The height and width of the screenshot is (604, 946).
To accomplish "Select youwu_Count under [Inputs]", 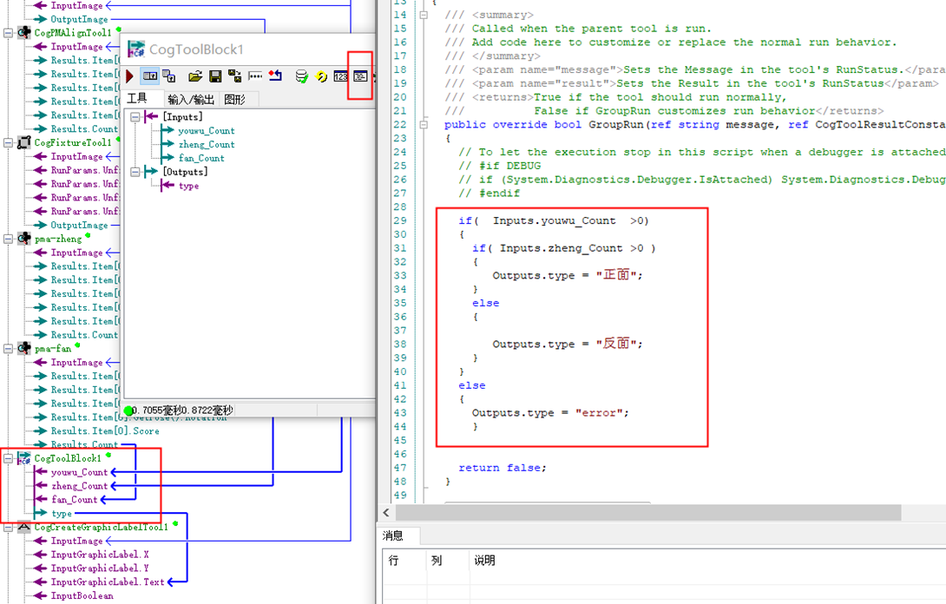I will pos(207,131).
